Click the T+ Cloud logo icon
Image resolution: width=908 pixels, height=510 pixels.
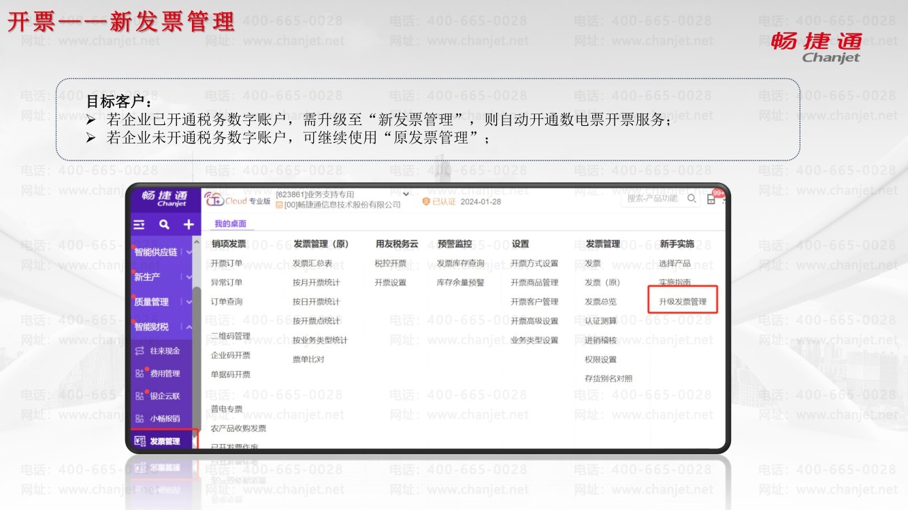214,199
